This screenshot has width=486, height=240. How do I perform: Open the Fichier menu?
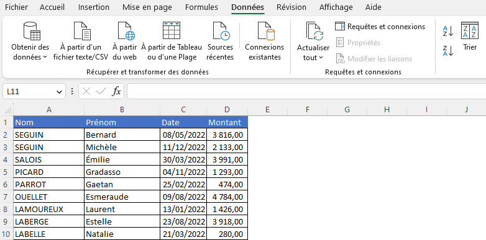[x=16, y=7]
